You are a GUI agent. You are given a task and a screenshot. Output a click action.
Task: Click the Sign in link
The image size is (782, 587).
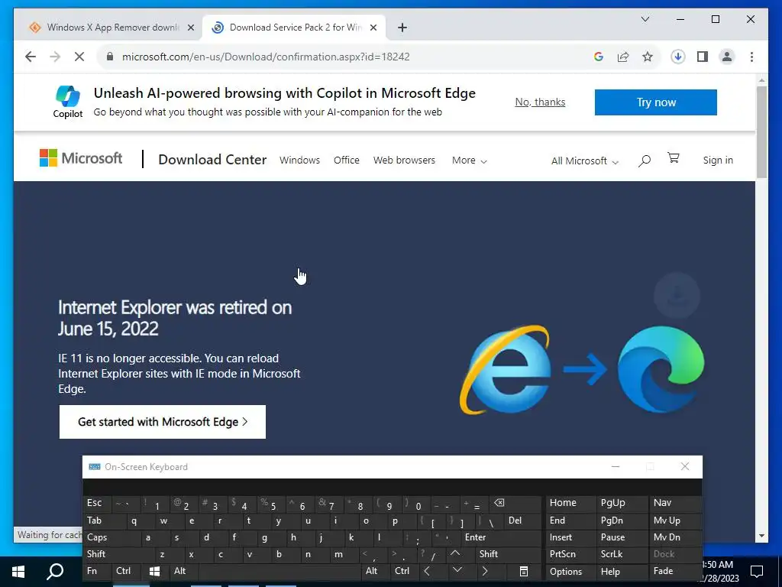point(718,161)
